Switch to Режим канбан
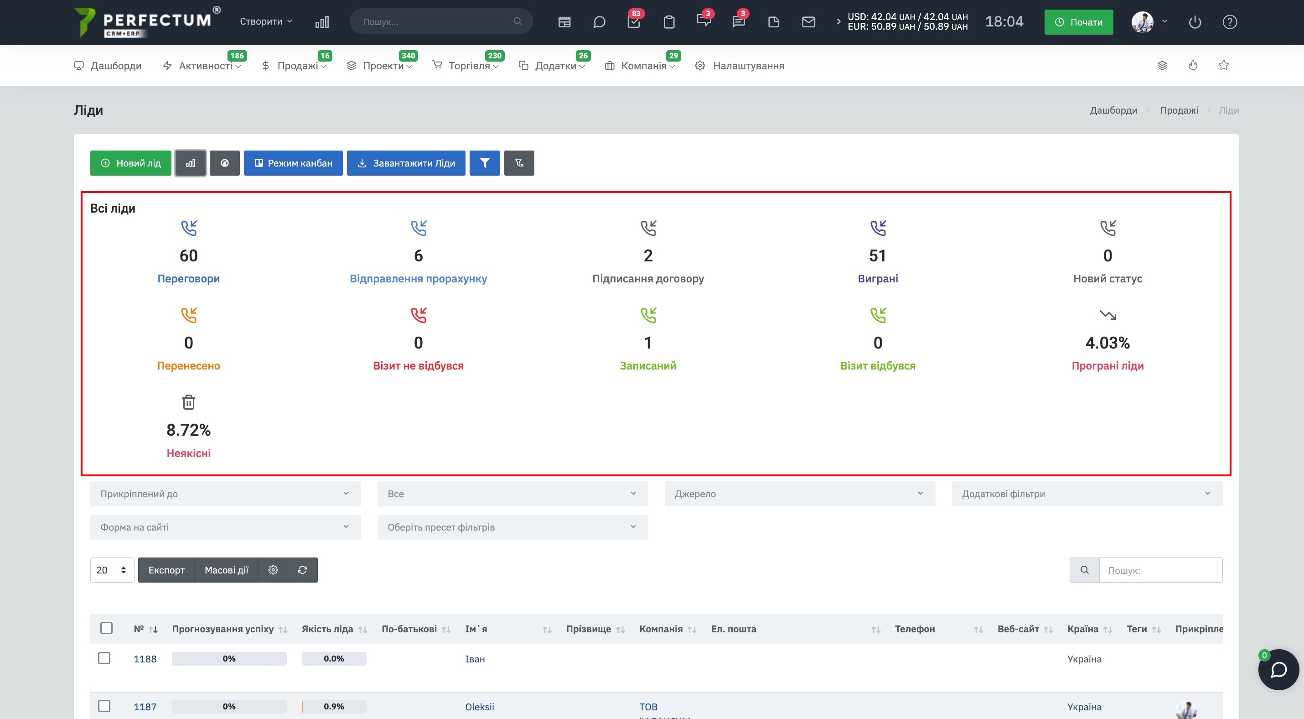Screen dimensions: 1304x719 [293, 163]
